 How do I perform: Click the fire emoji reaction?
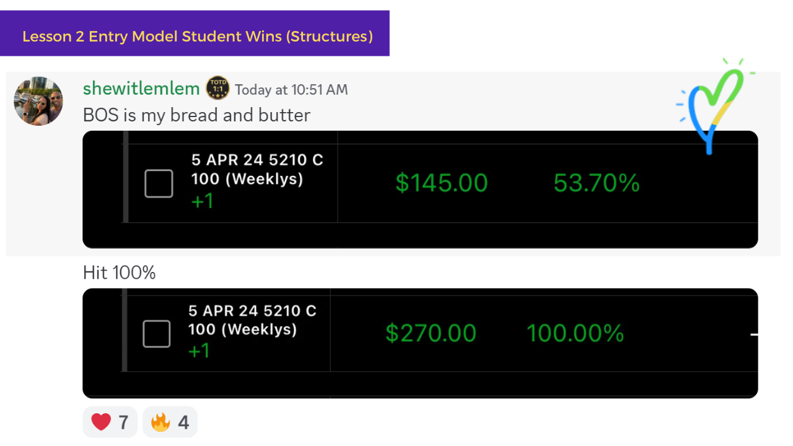point(170,422)
